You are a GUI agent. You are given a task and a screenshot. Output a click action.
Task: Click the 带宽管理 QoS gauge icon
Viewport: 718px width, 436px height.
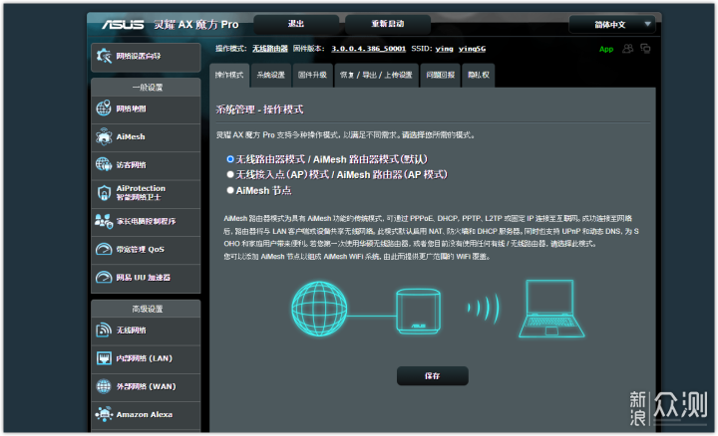pos(104,249)
